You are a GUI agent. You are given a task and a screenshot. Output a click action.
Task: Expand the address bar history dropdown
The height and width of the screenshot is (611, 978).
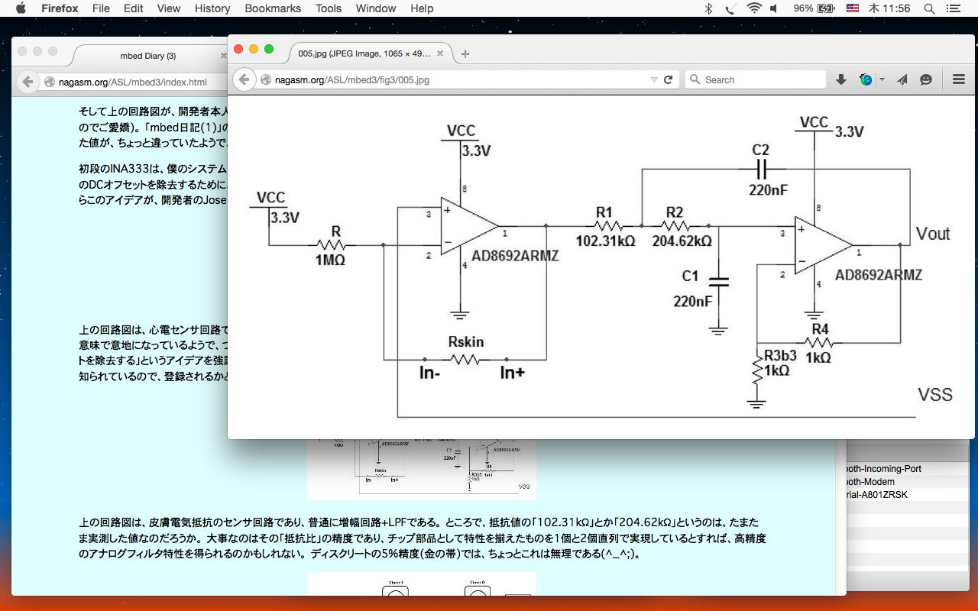click(653, 79)
